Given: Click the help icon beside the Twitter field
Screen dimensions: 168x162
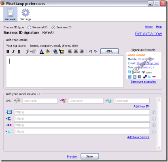Looking at the screenshot, I should coord(154,132).
